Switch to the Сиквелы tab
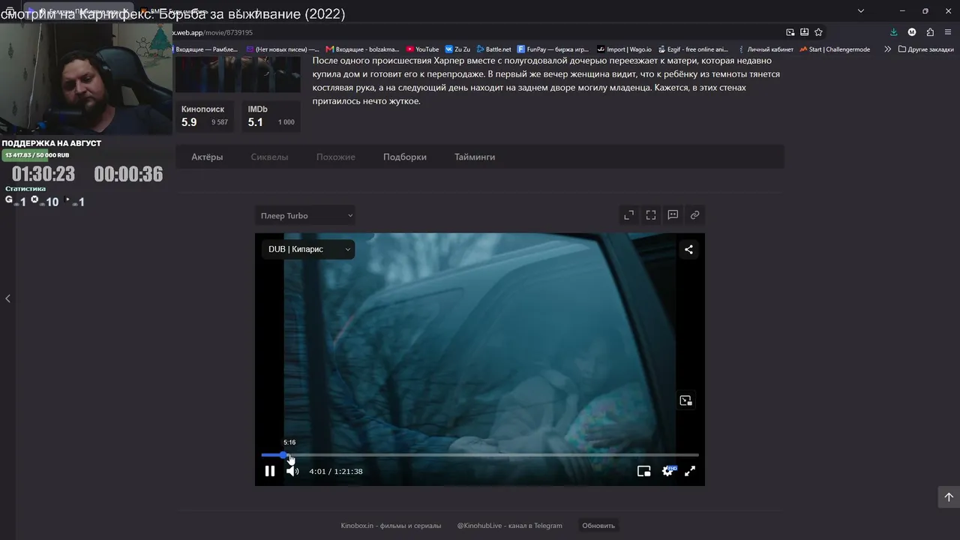The image size is (960, 540). click(269, 157)
